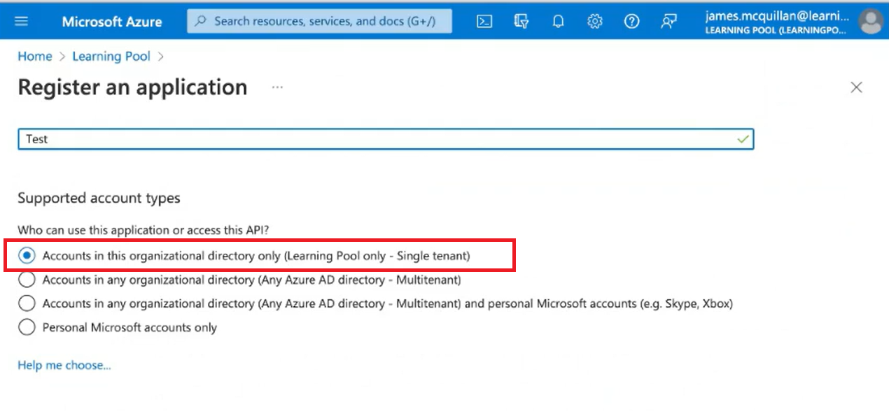Open the feedback icon in header
This screenshot has width=889, height=411.
click(668, 21)
